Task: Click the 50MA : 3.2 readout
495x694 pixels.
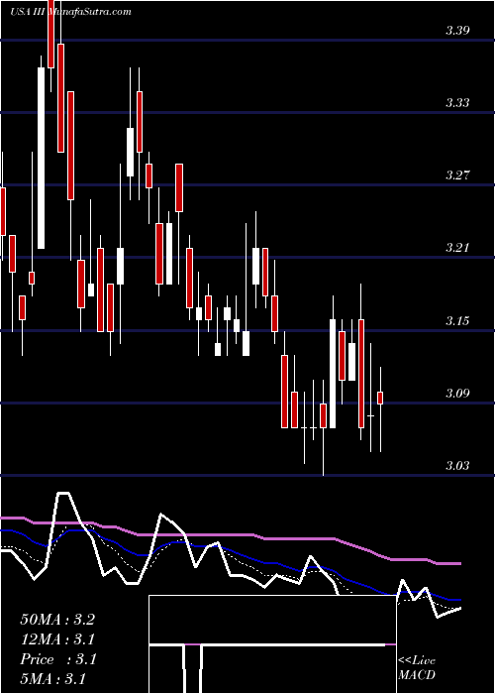Action: click(x=57, y=620)
